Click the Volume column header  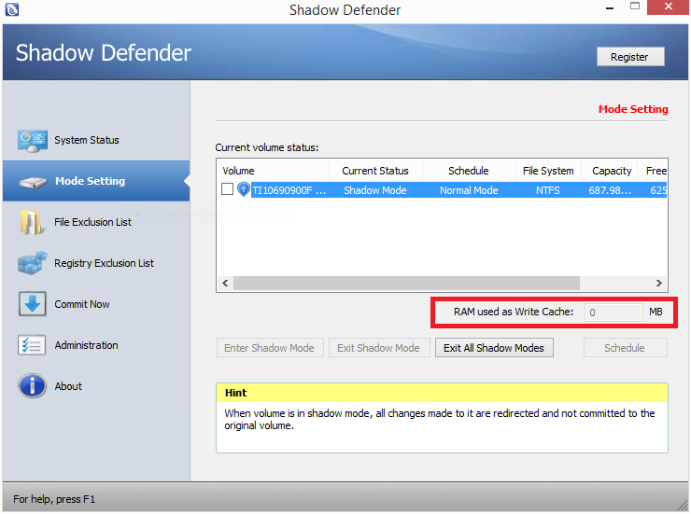pos(273,171)
